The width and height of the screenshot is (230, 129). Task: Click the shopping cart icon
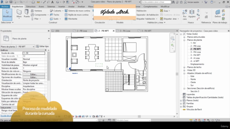pos(206,2)
